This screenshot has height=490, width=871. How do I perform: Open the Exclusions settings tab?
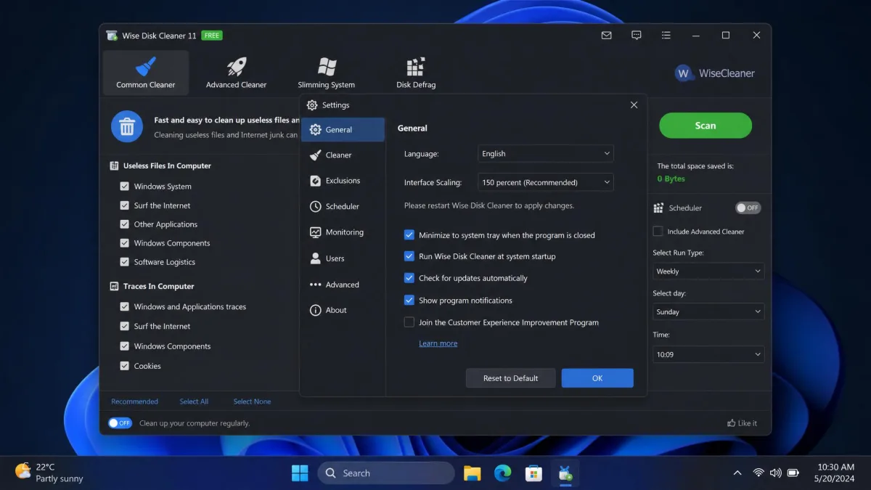343,181
